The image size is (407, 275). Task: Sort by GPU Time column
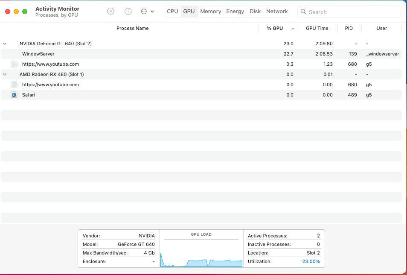317,28
